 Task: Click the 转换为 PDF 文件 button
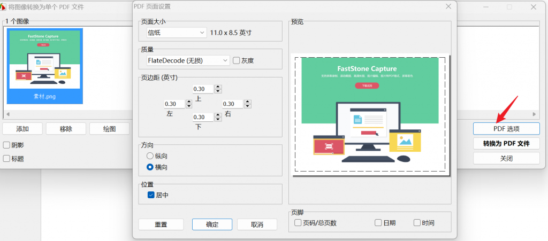coord(506,143)
